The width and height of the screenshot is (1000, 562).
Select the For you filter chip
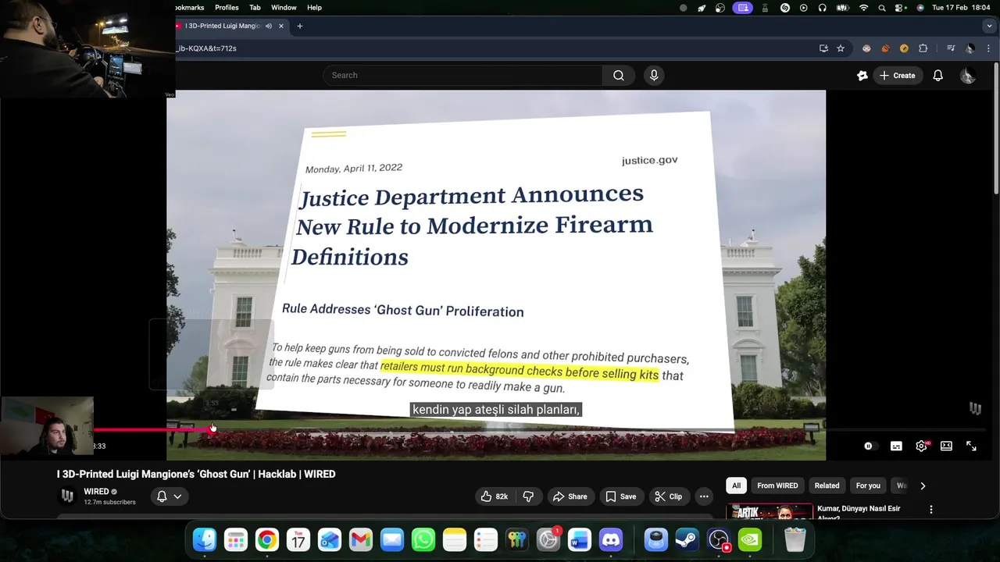pyautogui.click(x=868, y=486)
